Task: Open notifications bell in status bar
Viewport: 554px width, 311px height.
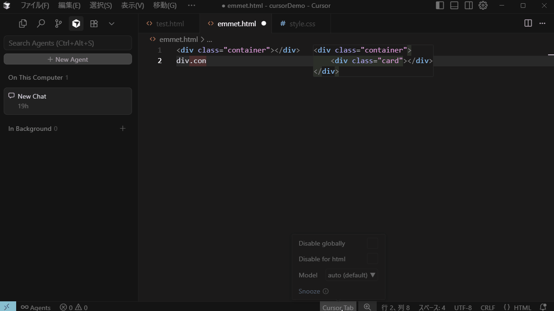Action: tap(543, 307)
